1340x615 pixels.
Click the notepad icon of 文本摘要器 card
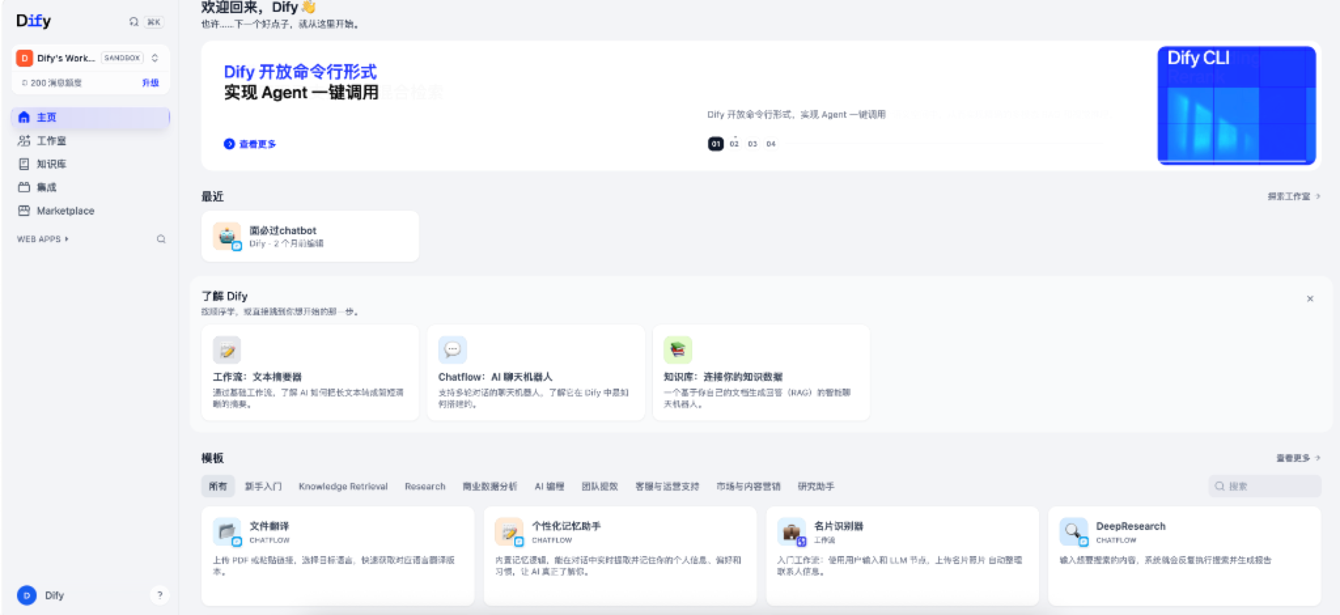tap(227, 350)
